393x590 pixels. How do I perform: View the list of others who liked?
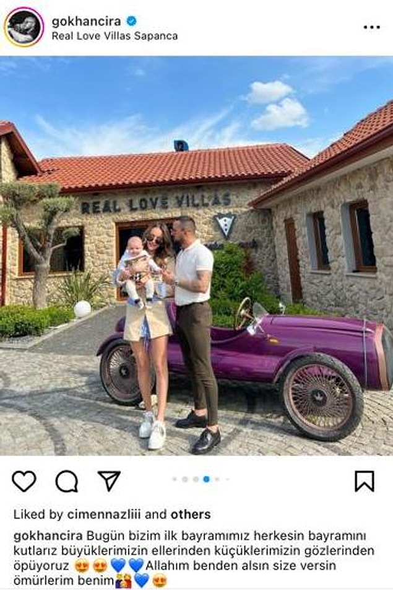coord(191,514)
